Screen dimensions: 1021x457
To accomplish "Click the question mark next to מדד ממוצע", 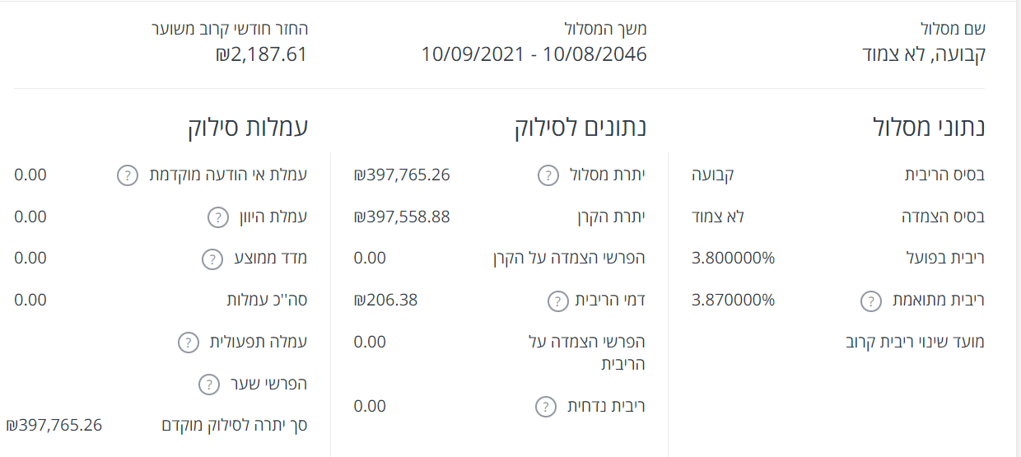I will tap(212, 259).
